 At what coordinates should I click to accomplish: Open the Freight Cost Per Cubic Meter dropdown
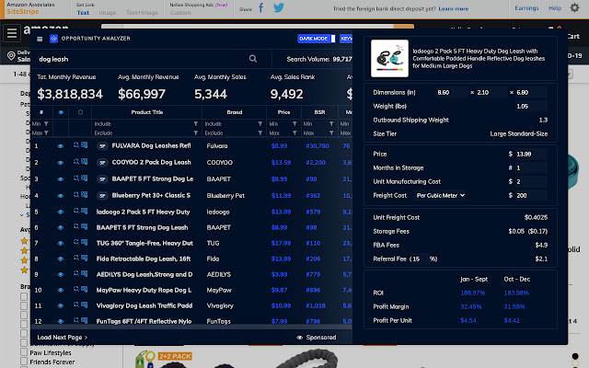click(x=441, y=195)
